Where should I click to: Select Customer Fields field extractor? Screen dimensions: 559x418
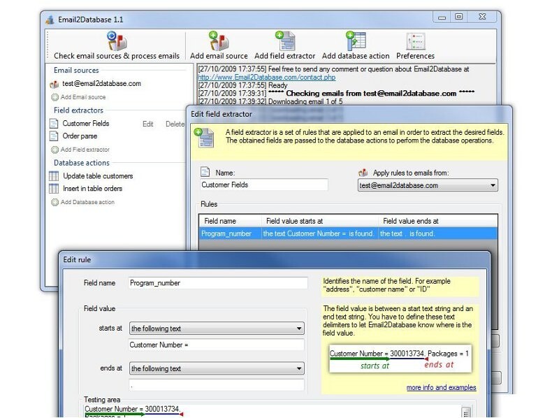tap(85, 124)
